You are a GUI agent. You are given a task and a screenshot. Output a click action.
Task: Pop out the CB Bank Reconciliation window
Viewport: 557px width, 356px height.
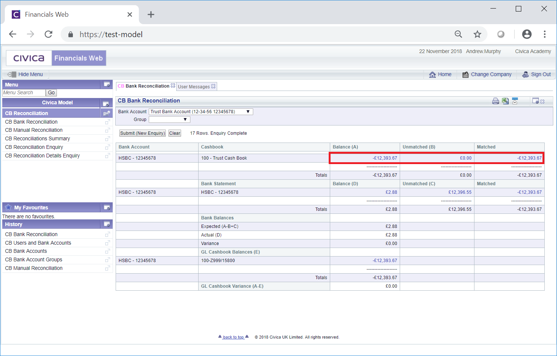pyautogui.click(x=535, y=101)
